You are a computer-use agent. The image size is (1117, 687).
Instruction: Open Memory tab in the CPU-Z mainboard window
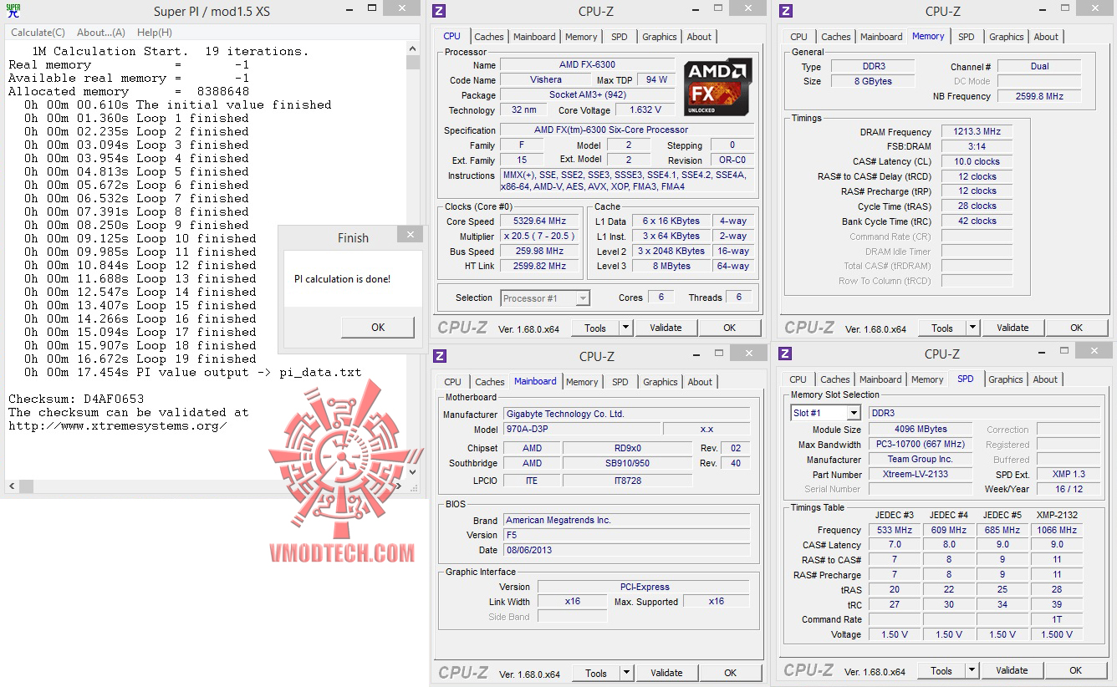click(x=582, y=382)
